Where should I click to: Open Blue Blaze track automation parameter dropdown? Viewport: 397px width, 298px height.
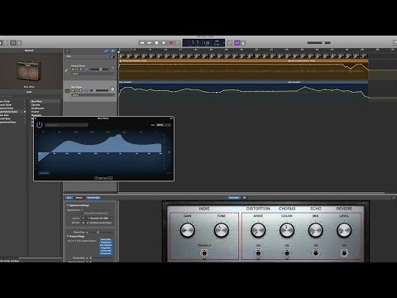[93, 95]
